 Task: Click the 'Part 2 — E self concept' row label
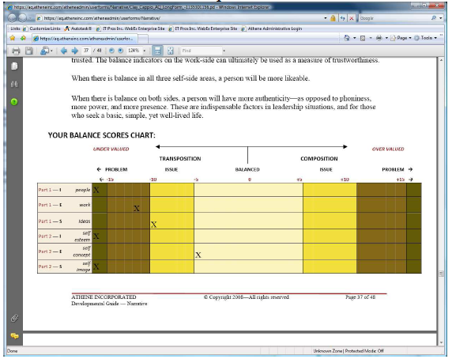tap(65, 251)
